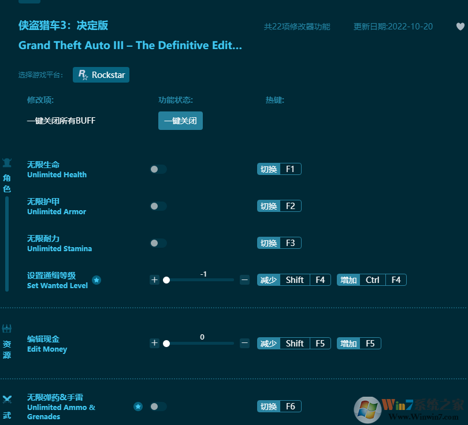This screenshot has width=468, height=425.
Task: Click minus to decrease the wanted level value
Action: (x=244, y=280)
